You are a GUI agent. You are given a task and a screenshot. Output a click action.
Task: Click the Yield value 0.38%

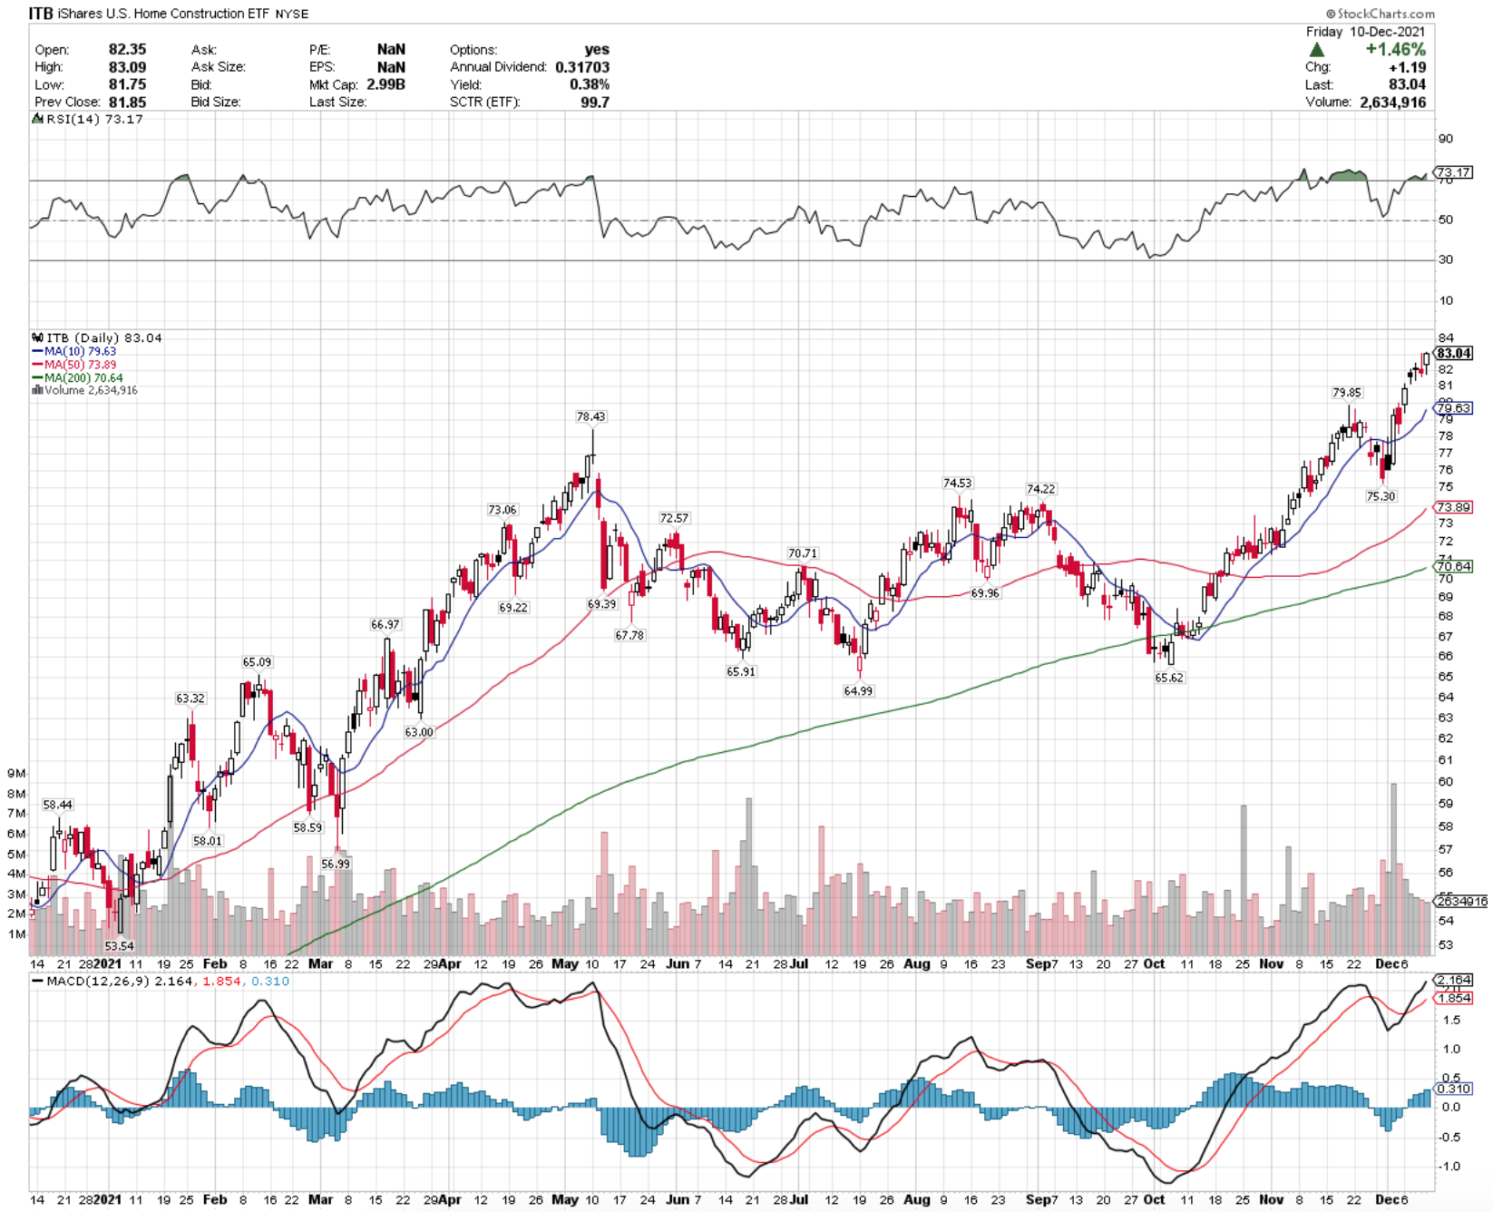(x=590, y=84)
